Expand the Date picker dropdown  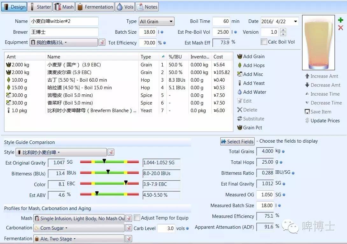tap(295, 22)
